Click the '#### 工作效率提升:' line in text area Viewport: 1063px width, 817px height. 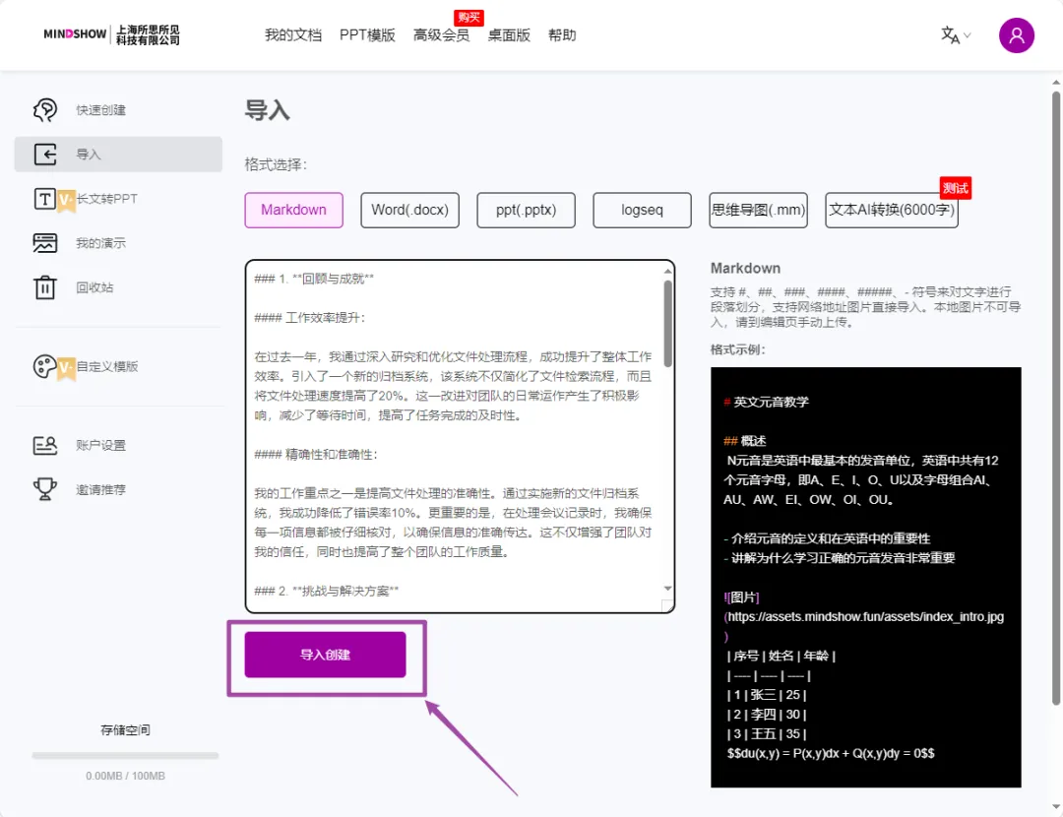click(x=309, y=318)
